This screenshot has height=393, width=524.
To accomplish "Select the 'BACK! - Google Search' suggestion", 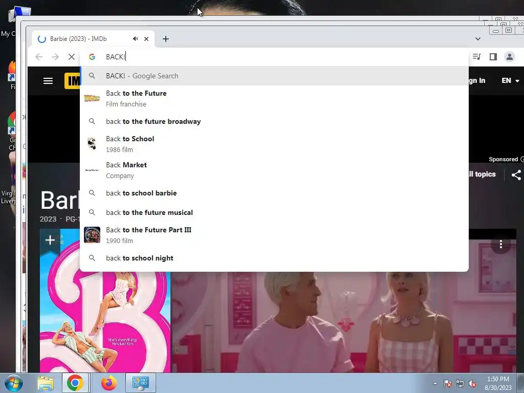I will (274, 76).
